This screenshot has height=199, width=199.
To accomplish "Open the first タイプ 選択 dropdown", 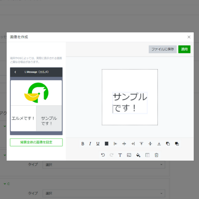I will point(104,164).
